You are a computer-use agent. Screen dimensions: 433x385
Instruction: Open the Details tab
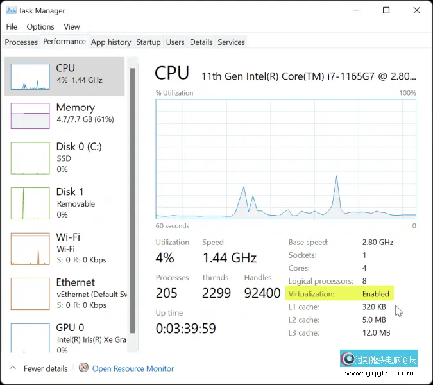(x=201, y=42)
